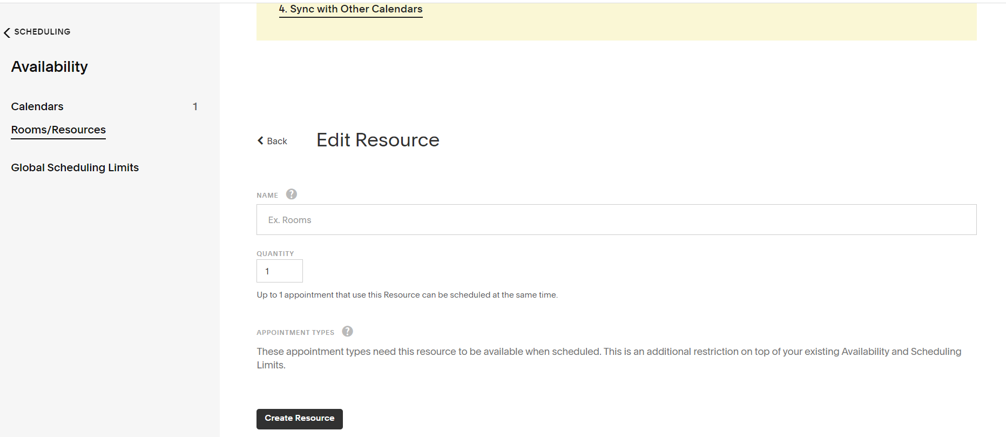The width and height of the screenshot is (1006, 437).
Task: Click Back link beside Edit Resource
Action: point(272,141)
